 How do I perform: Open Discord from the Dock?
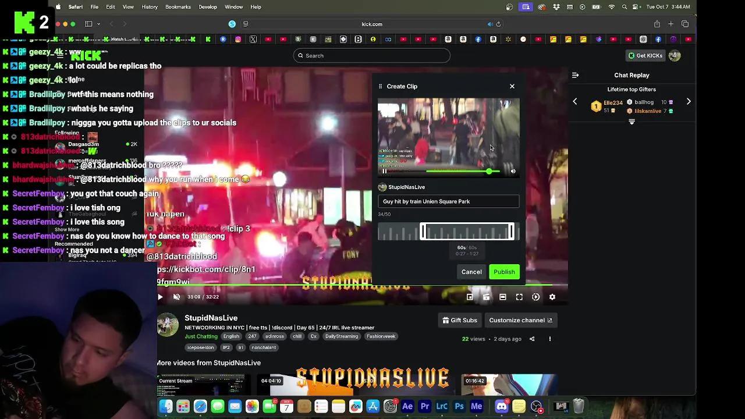502,406
